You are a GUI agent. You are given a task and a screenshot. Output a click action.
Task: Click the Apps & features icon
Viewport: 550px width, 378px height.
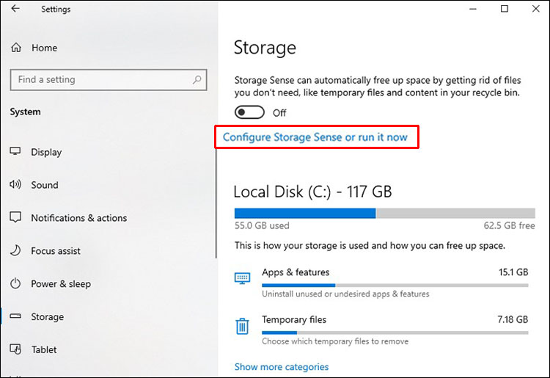242,277
